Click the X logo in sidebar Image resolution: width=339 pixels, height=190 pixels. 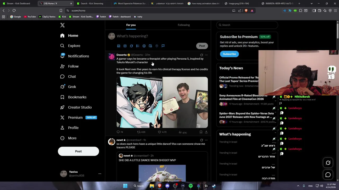(63, 25)
